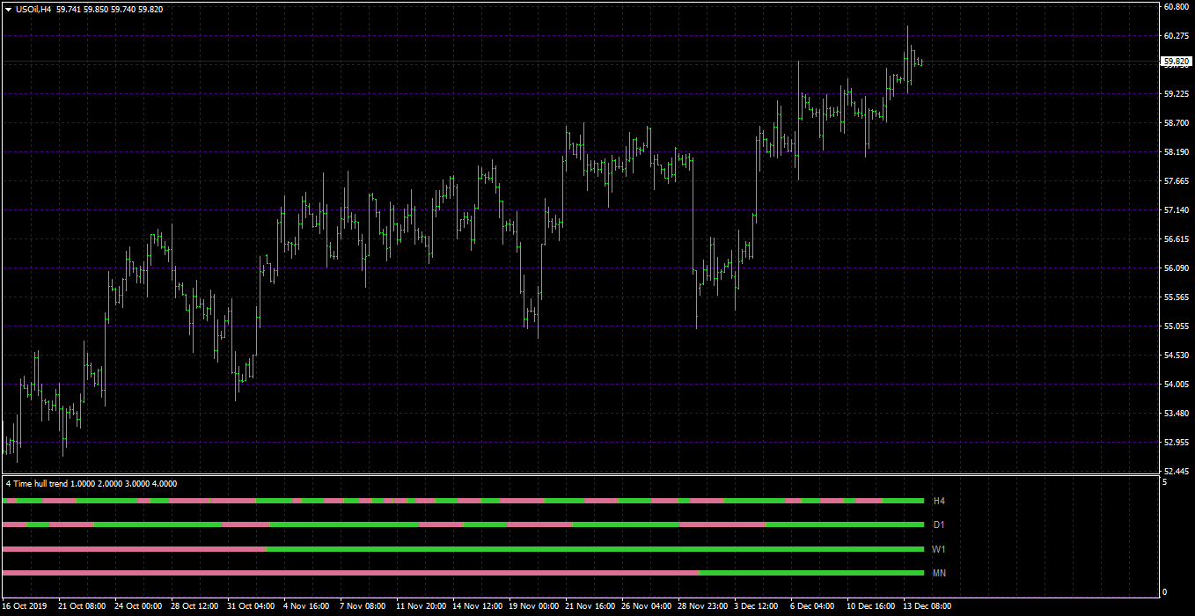Screen dimensions: 1195x616
Task: Click the MN timeframe row label
Action: [939, 573]
